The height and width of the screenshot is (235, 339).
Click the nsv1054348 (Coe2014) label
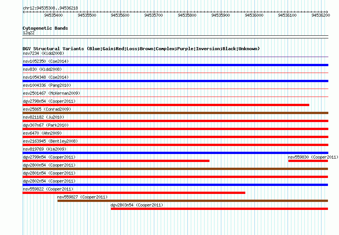click(46, 77)
